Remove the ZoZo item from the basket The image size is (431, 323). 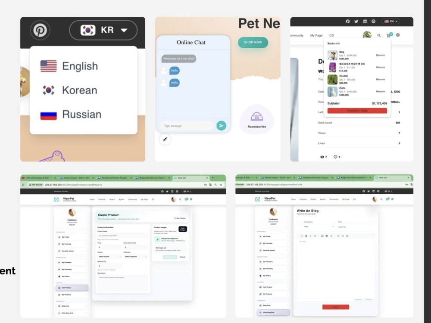[381, 91]
